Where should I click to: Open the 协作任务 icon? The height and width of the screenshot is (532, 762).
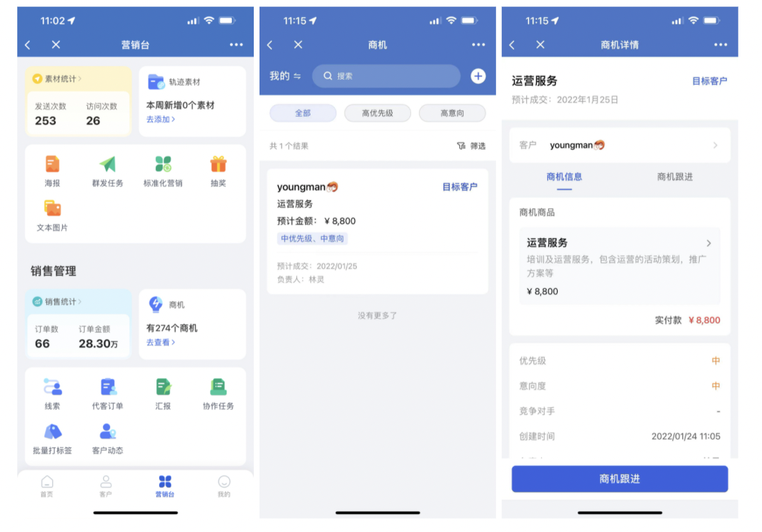pos(218,387)
